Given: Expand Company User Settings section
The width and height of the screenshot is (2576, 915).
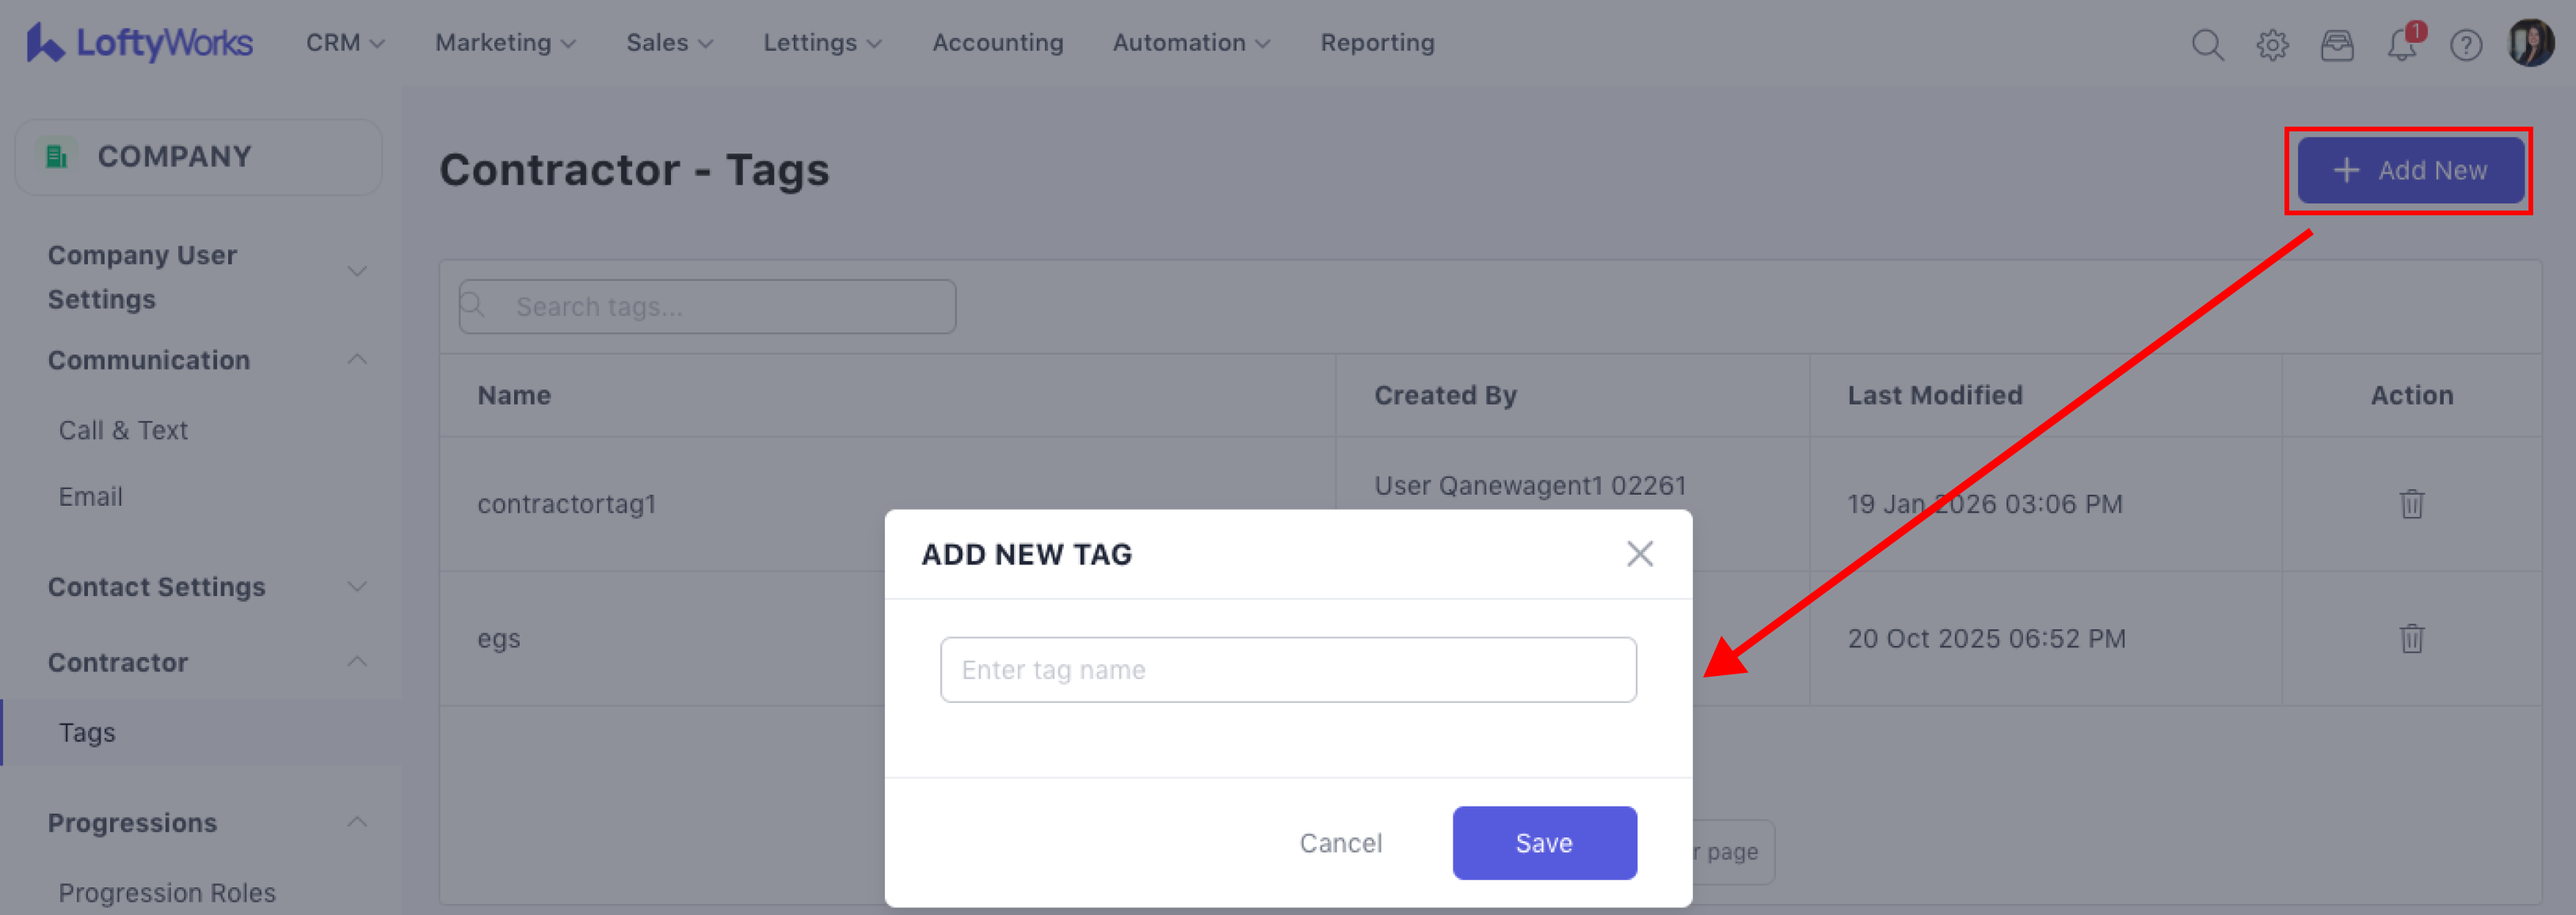Looking at the screenshot, I should [357, 271].
